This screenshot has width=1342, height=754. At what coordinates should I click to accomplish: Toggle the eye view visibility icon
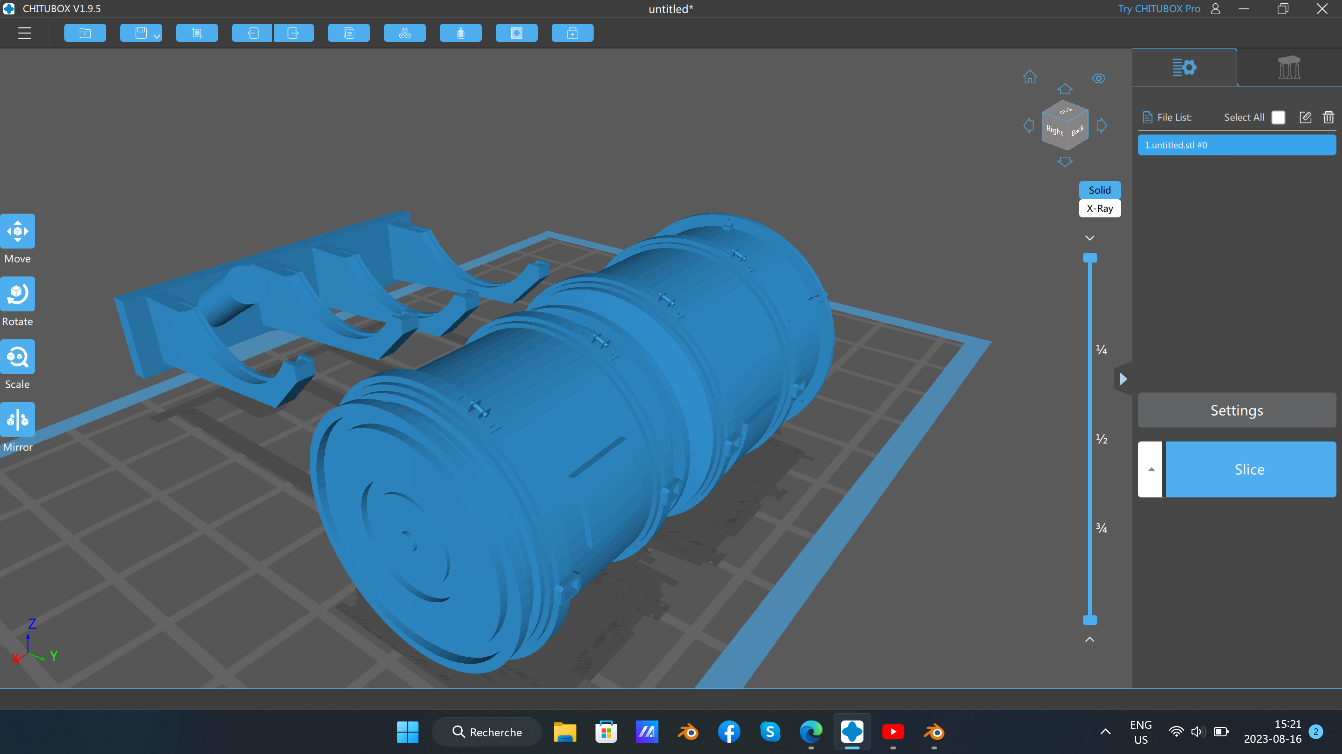[1098, 79]
